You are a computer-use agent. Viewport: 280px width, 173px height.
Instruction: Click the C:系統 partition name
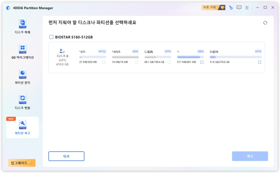pos(149,52)
